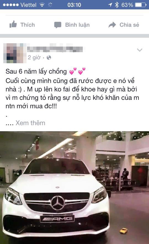Open the white Mercedes AMG photo

[74, 187]
